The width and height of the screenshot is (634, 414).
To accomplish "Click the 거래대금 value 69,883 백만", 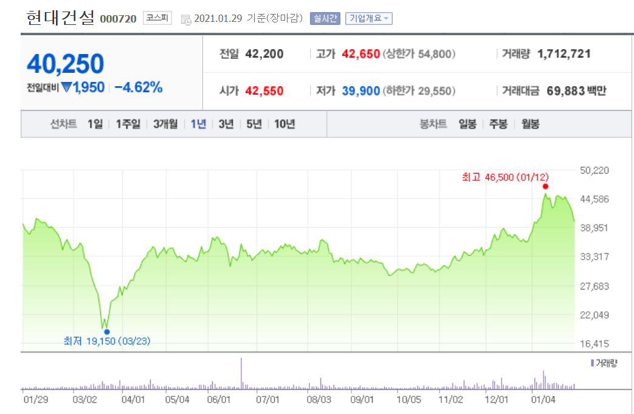I will (x=576, y=91).
